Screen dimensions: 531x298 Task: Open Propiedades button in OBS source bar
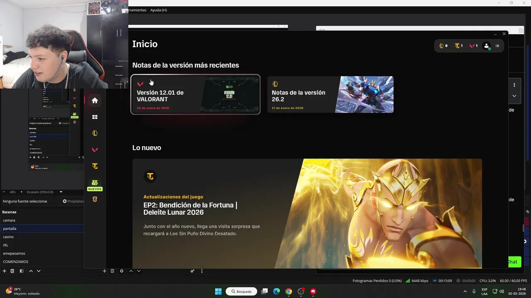(x=72, y=201)
